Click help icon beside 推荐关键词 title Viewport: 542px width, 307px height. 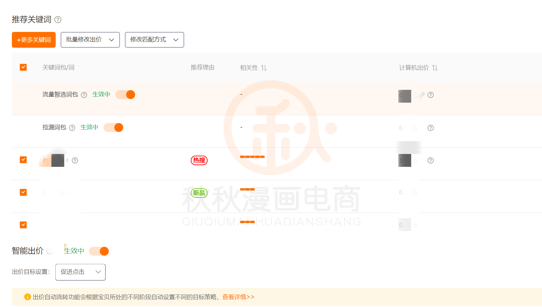pos(58,20)
